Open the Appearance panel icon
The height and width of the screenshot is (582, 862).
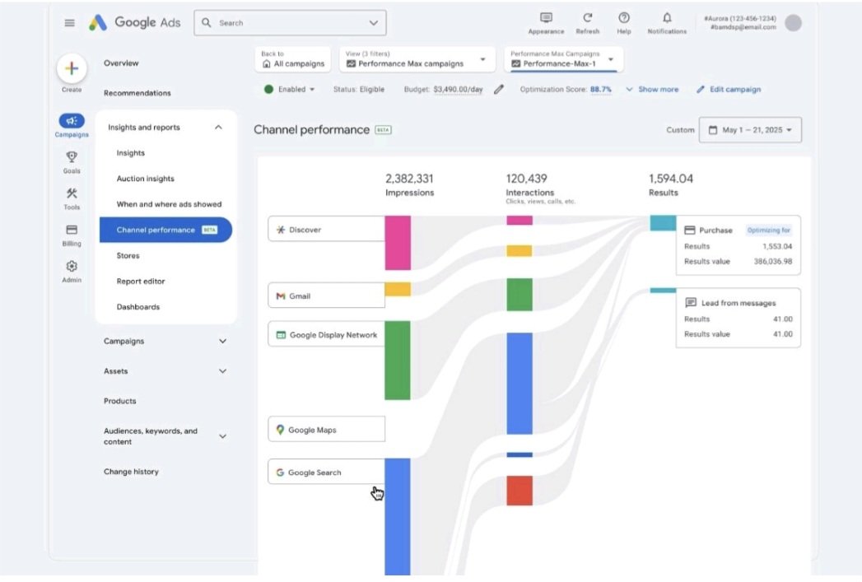coord(545,18)
